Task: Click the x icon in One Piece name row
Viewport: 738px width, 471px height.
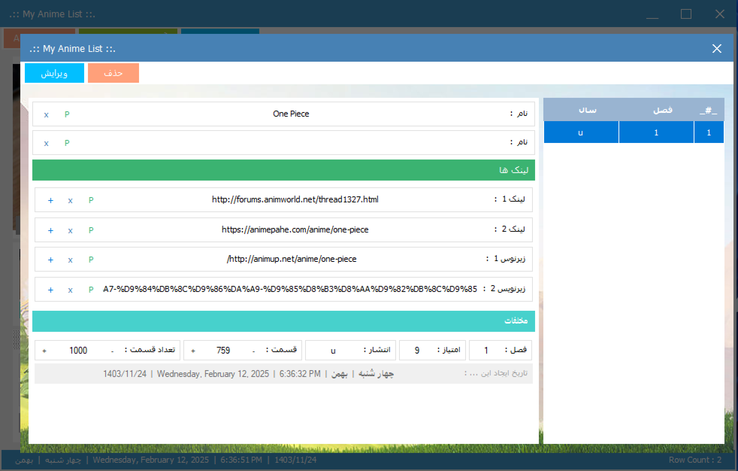Action: click(46, 115)
